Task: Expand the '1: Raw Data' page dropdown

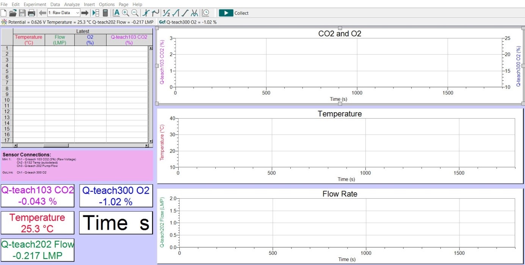Action: [x=77, y=13]
